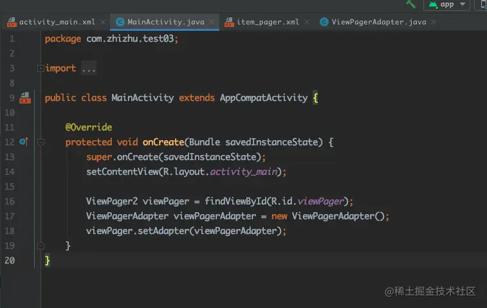Expand the collapsed import block
487x308 pixels.
click(41, 68)
